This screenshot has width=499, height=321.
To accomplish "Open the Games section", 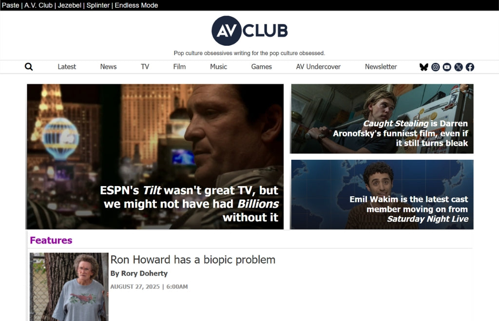I will [x=262, y=67].
